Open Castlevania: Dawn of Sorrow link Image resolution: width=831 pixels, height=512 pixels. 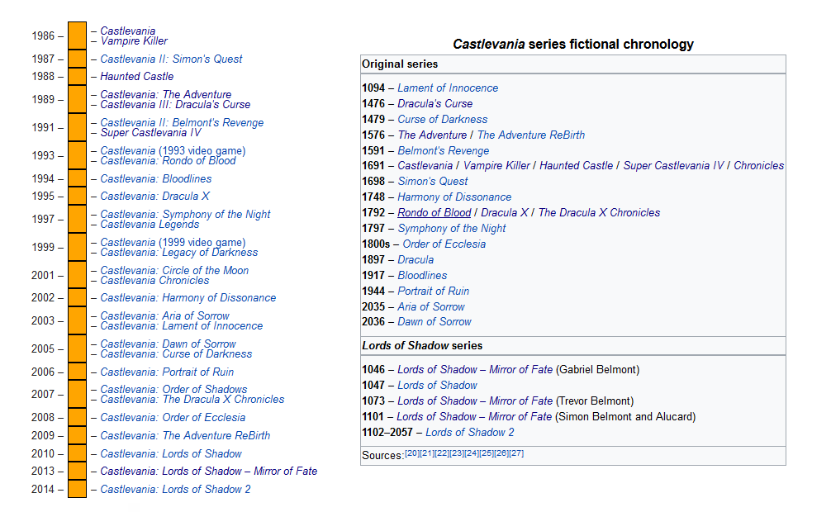168,344
